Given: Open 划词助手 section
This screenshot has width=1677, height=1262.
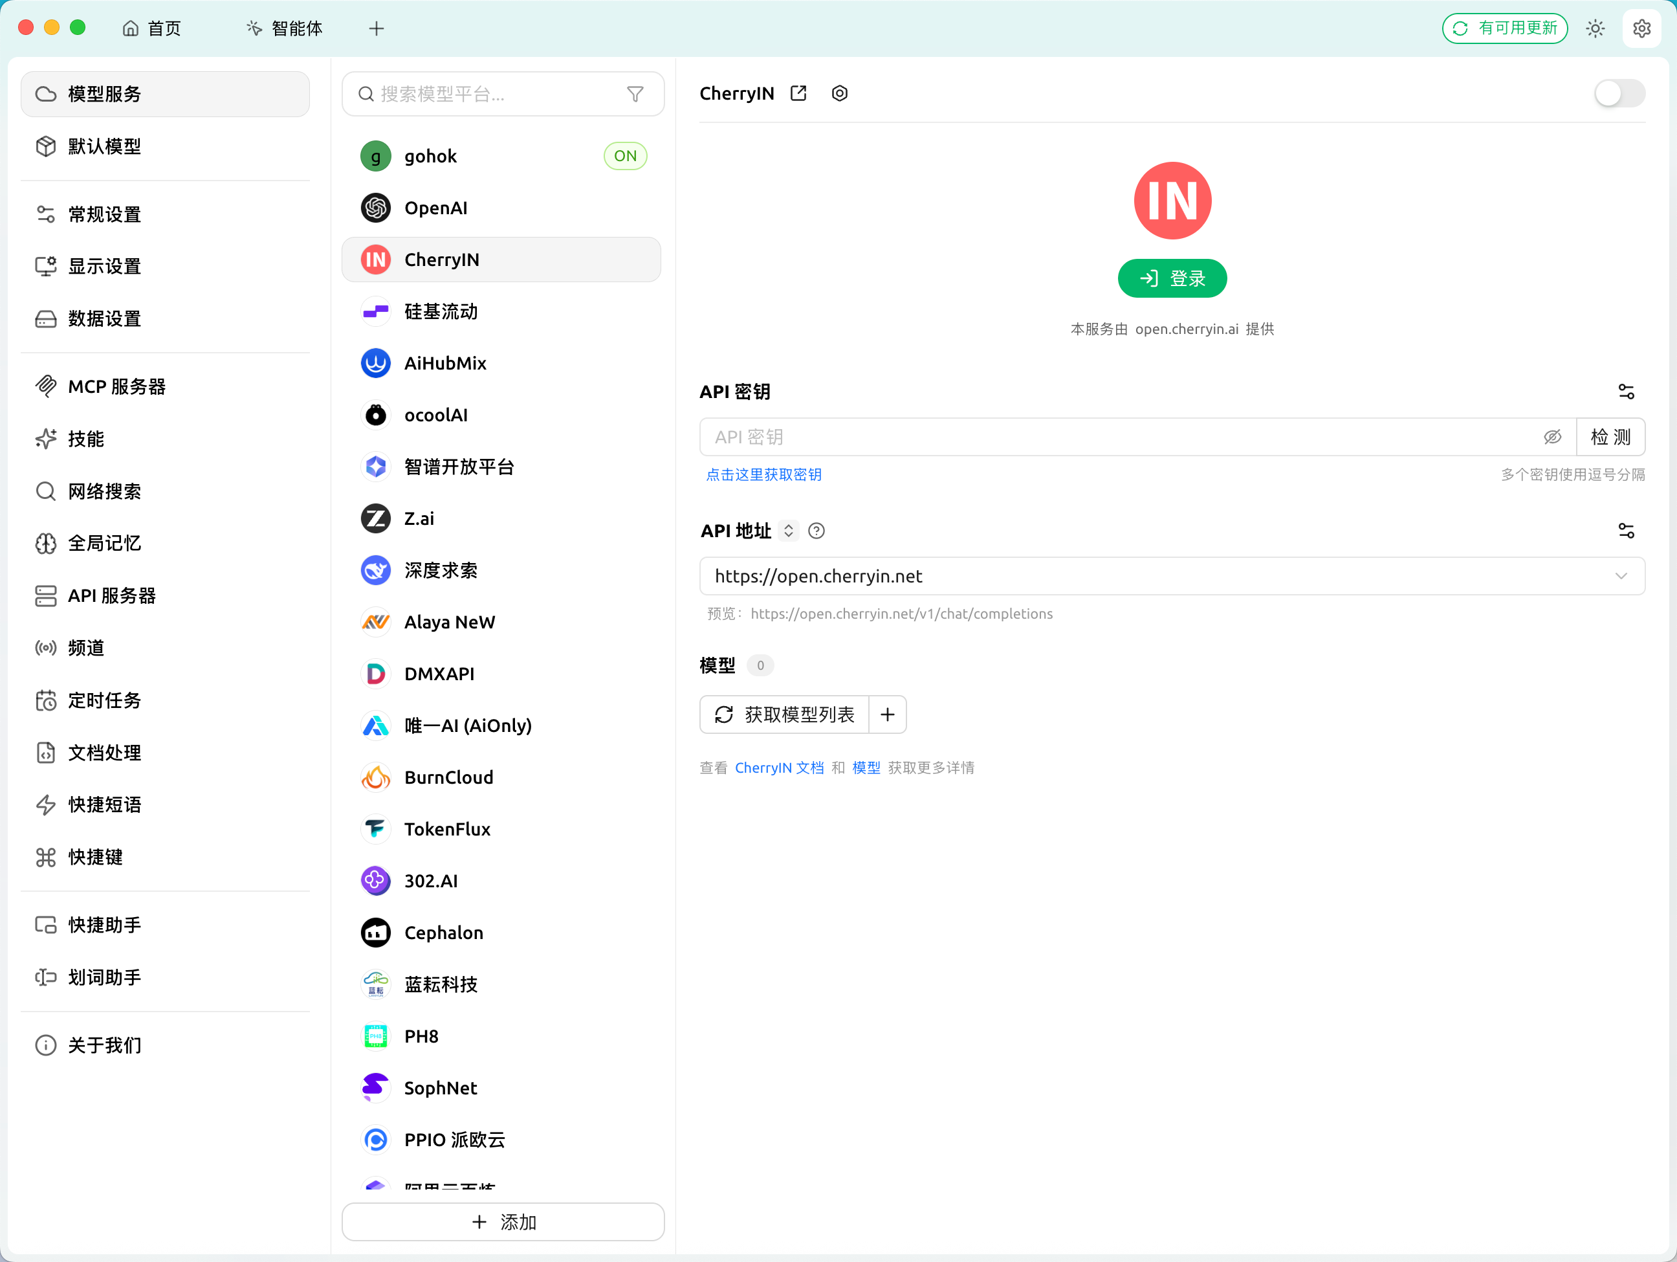Looking at the screenshot, I should click(x=165, y=978).
